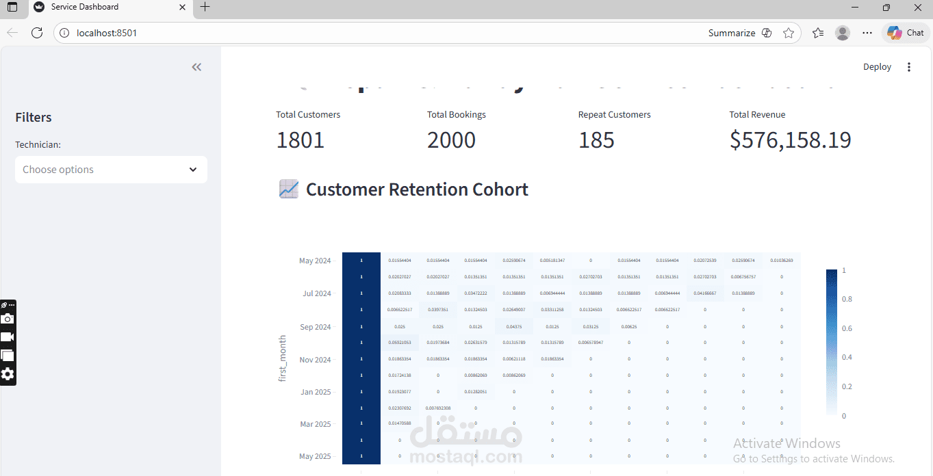The height and width of the screenshot is (476, 933).
Task: Click the Nov 2024 heatmap row label
Action: [315, 360]
